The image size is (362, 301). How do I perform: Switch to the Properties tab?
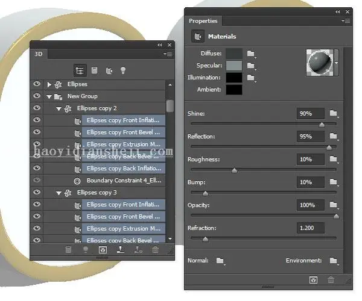(x=203, y=21)
